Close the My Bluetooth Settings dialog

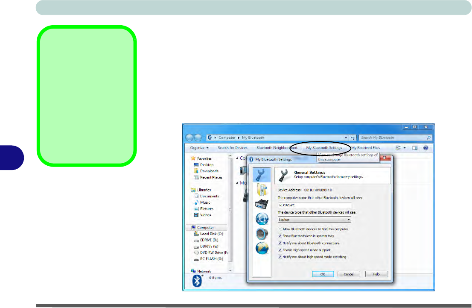pos(385,158)
